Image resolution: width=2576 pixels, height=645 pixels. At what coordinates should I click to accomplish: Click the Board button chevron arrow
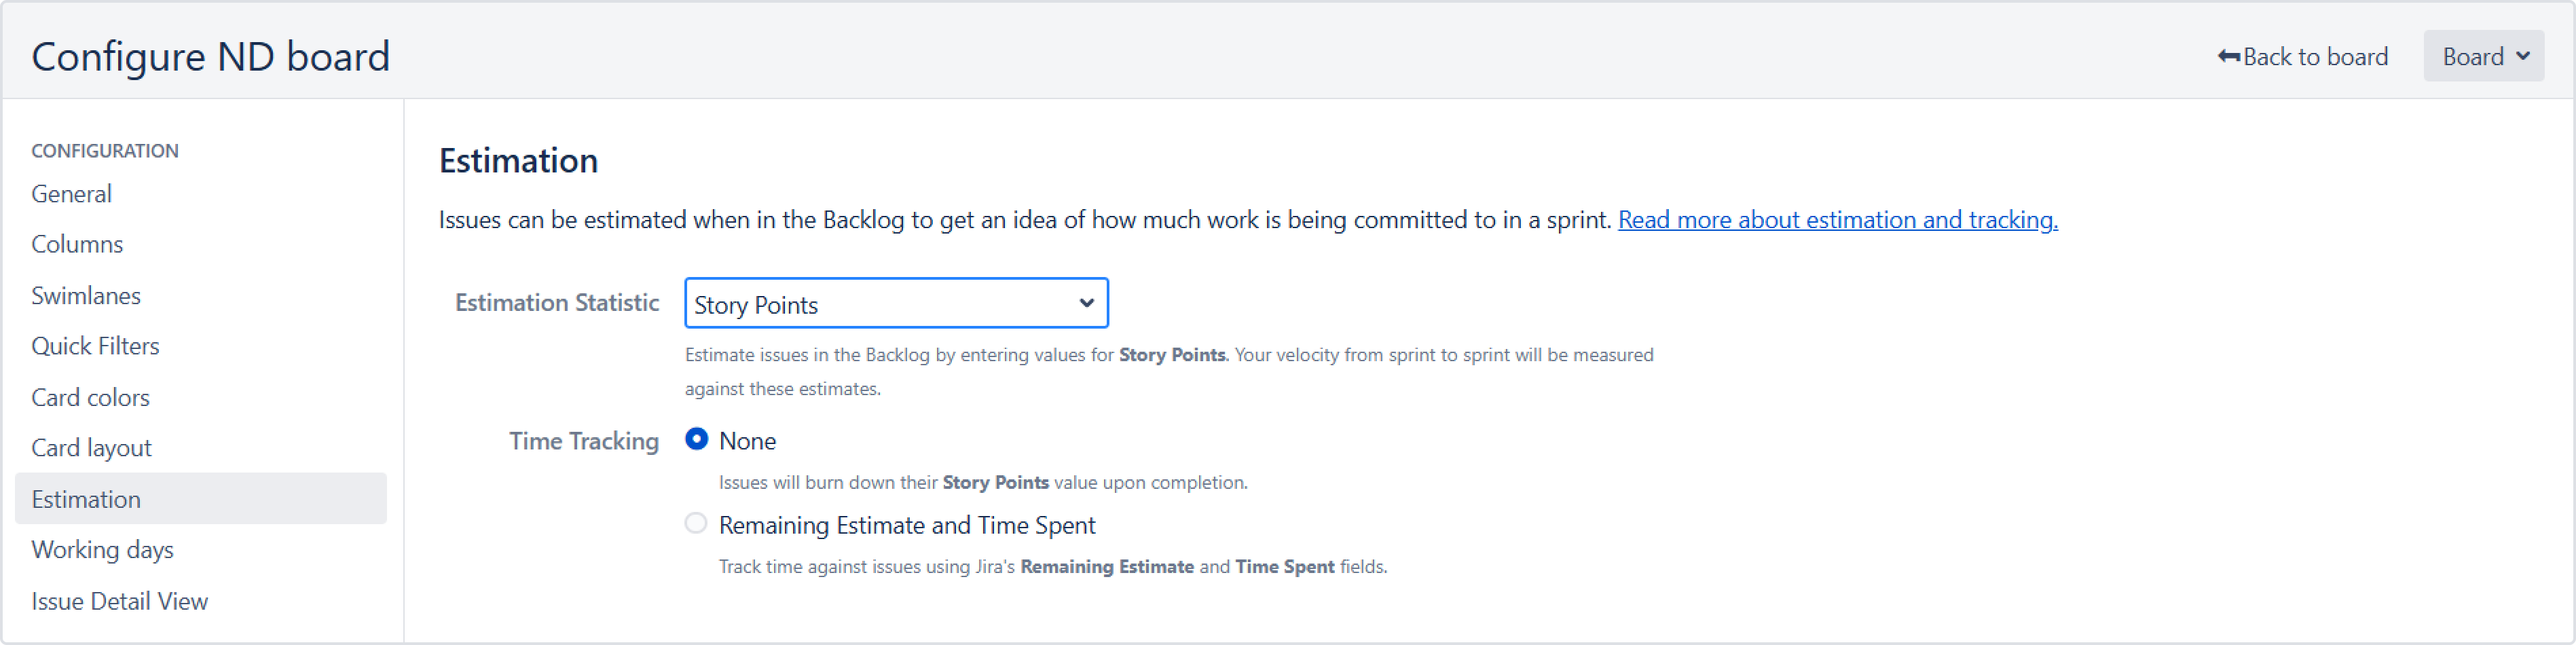tap(2523, 57)
